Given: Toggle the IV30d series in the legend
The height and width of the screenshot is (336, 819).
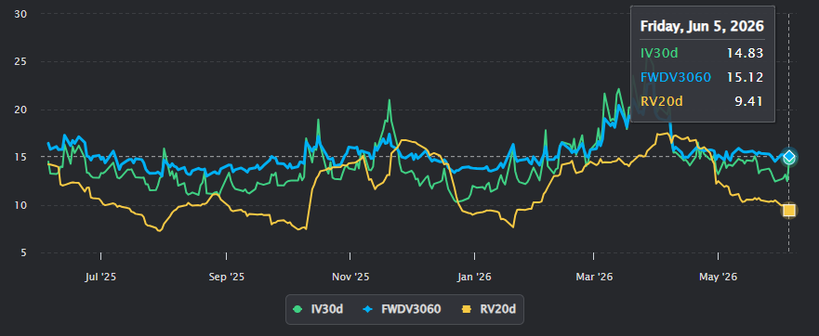Looking at the screenshot, I should pyautogui.click(x=318, y=309).
